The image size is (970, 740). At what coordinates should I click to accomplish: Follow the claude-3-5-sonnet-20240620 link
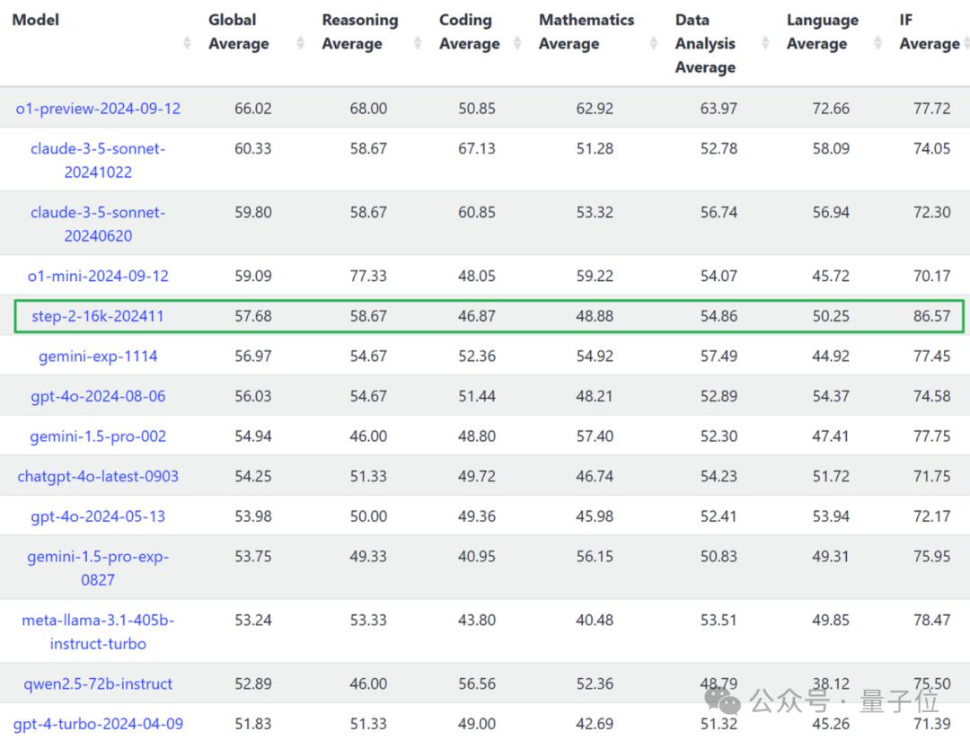pos(98,224)
